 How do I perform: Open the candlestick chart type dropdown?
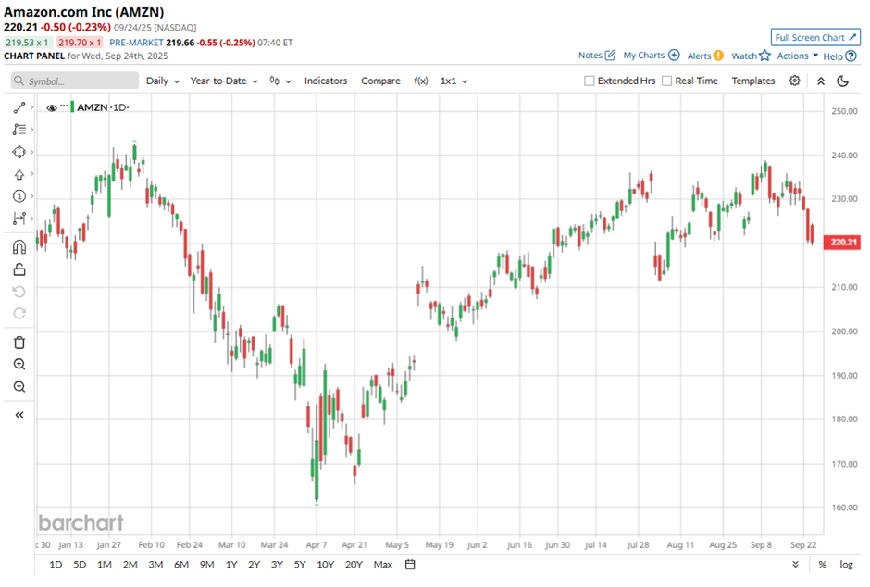coord(280,81)
